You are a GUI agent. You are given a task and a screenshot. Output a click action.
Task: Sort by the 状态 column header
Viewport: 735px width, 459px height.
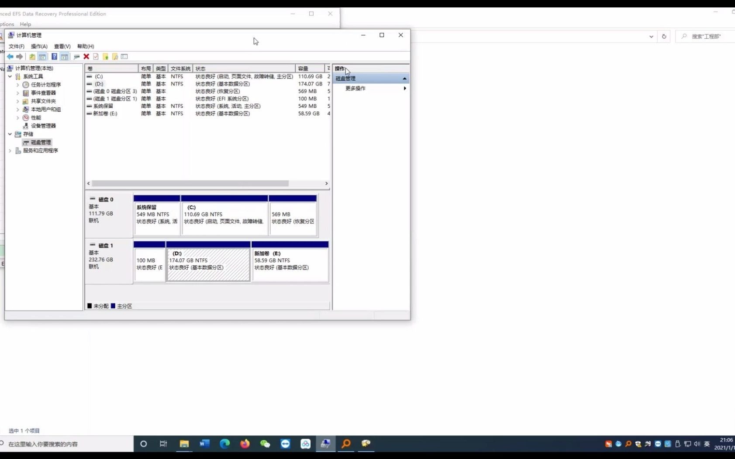244,69
